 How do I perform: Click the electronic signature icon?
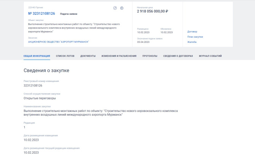[x=115, y=8]
